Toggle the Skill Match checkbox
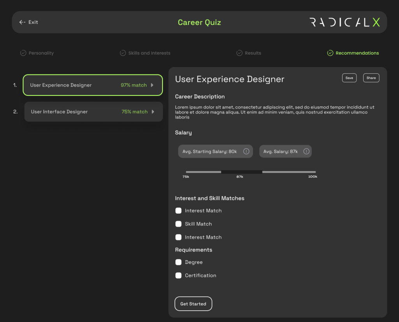 tap(178, 224)
